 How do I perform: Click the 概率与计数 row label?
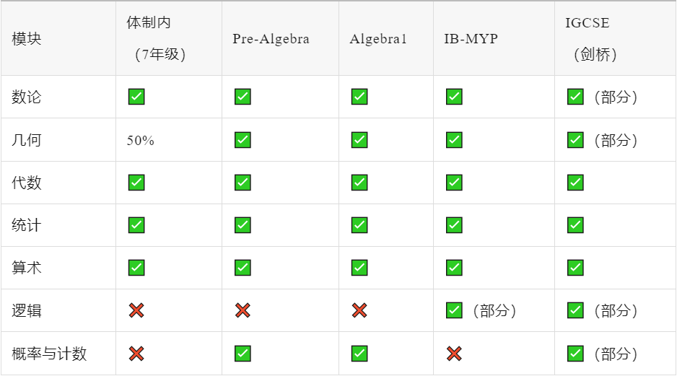pos(49,354)
